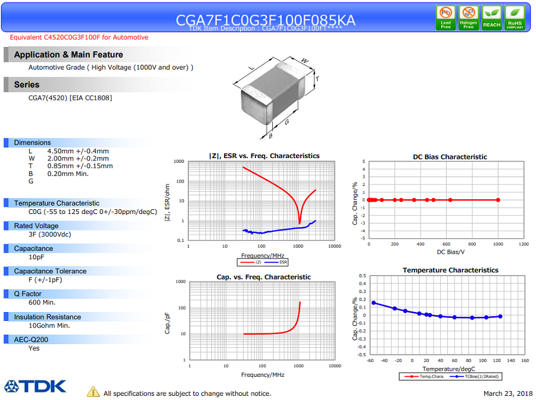Image resolution: width=536 pixels, height=400 pixels.
Task: Select the capacitor chip product image
Action: (273, 93)
